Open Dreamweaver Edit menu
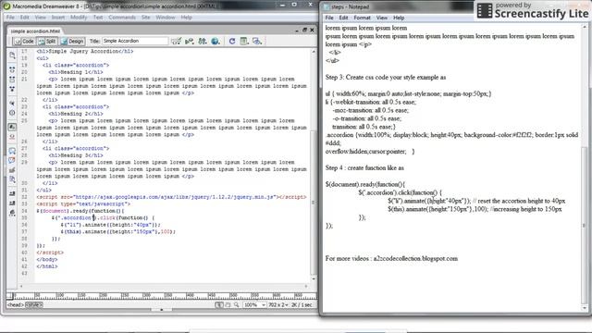Image resolution: width=592 pixels, height=333 pixels. click(x=25, y=18)
